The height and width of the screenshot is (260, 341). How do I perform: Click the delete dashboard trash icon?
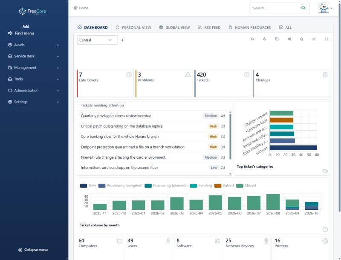coord(302,39)
